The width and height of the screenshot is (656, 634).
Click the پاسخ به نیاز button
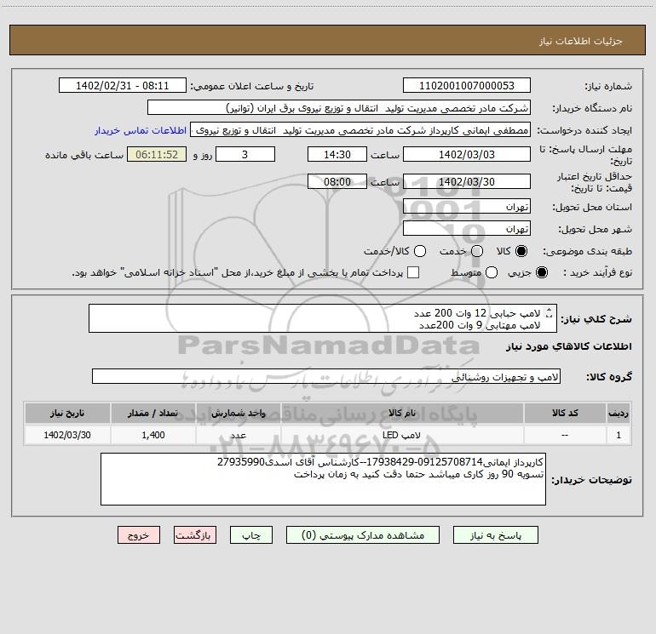tap(495, 535)
